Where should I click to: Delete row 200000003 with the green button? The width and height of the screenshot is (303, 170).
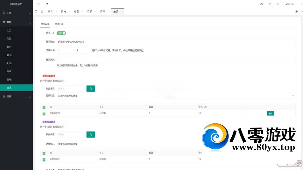[270, 113]
